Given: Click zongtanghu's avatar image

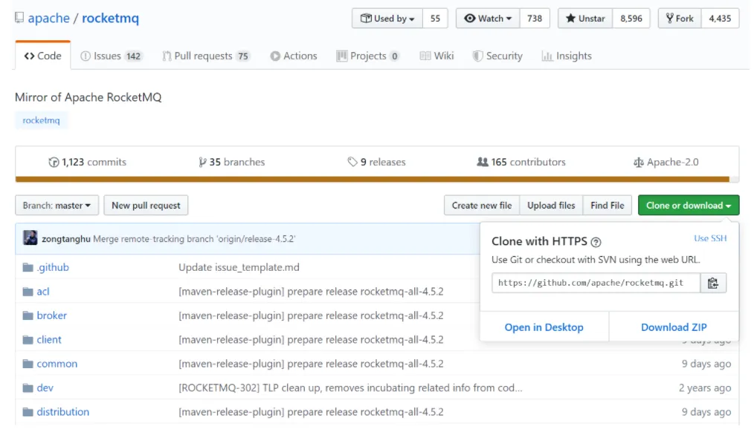Looking at the screenshot, I should [x=30, y=238].
